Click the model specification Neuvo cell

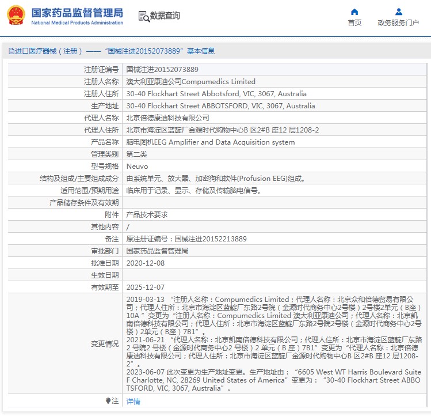(x=137, y=167)
